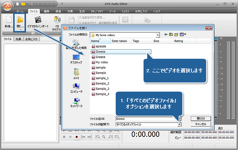
Task: Select デスクトップ in the places bar
Action: (76, 59)
